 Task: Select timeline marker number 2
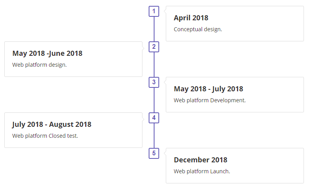(154, 47)
